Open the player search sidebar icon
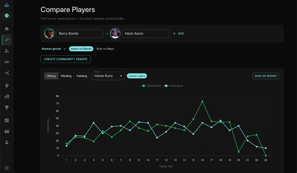Image resolution: width=297 pixels, height=173 pixels. [7, 51]
